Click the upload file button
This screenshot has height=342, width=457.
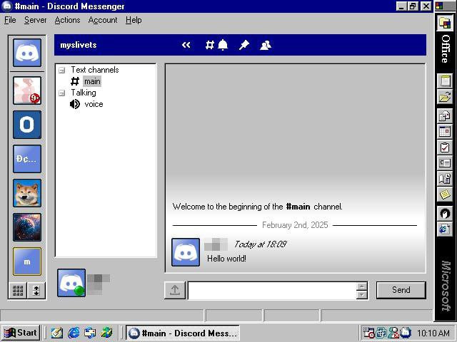[x=175, y=290]
